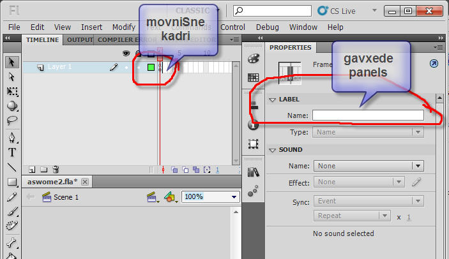Select the Bone tool
Viewport: 449px width, 259px height.
(x=11, y=242)
